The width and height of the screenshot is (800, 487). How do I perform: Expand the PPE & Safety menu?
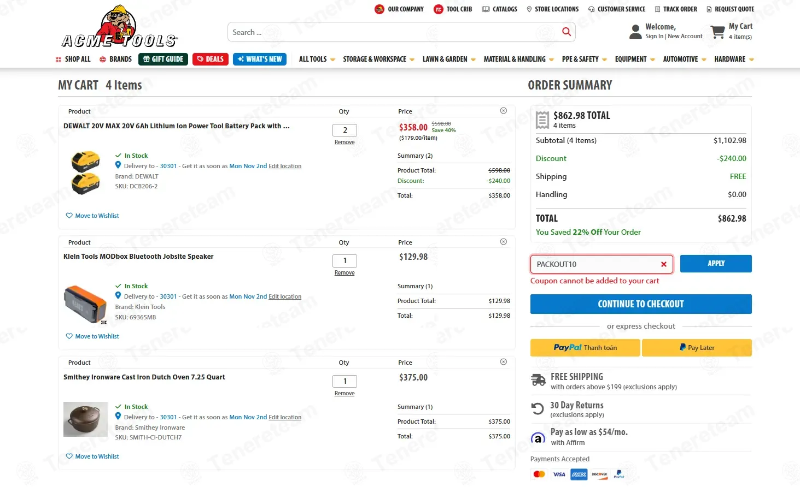[x=584, y=59]
